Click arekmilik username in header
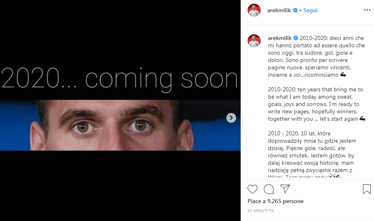The width and height of the screenshot is (374, 221). coord(279,10)
